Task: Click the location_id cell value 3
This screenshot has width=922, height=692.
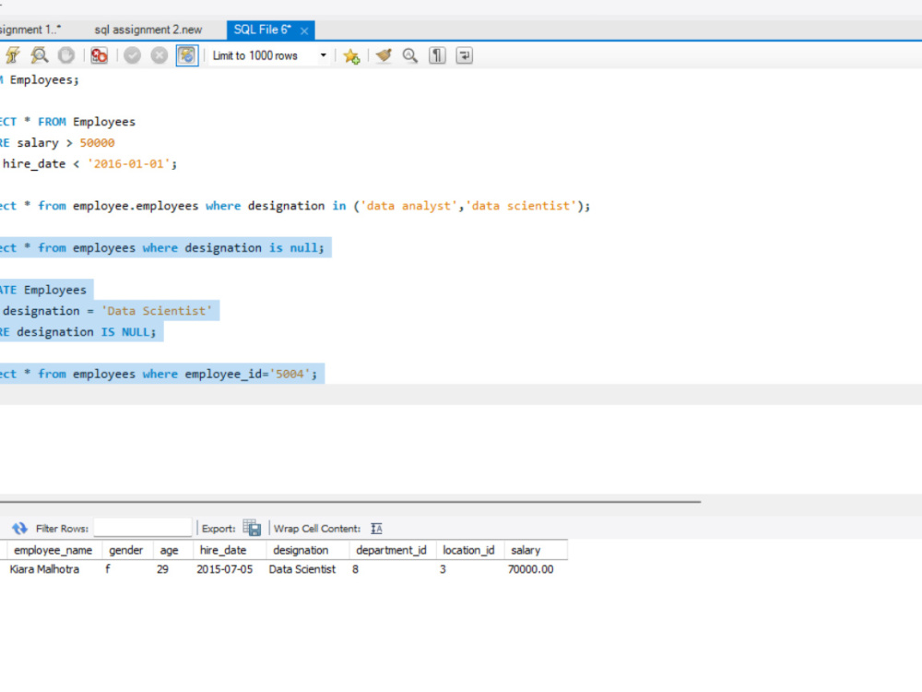Action: click(469, 569)
